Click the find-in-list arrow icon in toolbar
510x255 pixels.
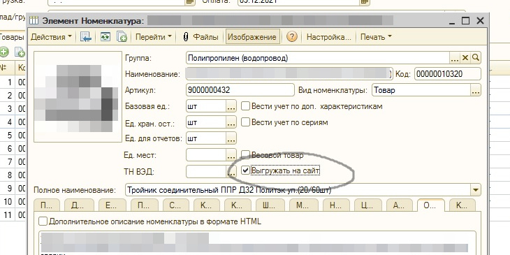[x=86, y=37]
